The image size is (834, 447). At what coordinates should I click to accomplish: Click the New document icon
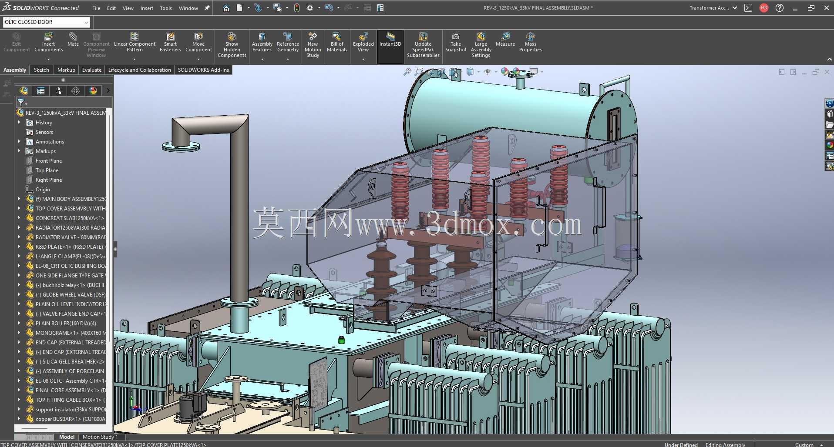[x=239, y=8]
